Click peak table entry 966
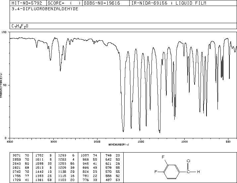The width and height of the screenshot is (237, 183). tap(86, 160)
